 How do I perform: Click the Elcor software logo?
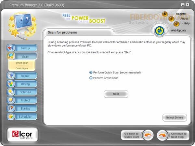click(22, 135)
